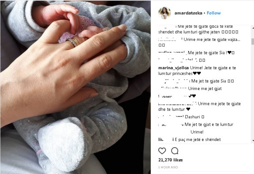Open amardatoska profile picture

[x=164, y=13]
